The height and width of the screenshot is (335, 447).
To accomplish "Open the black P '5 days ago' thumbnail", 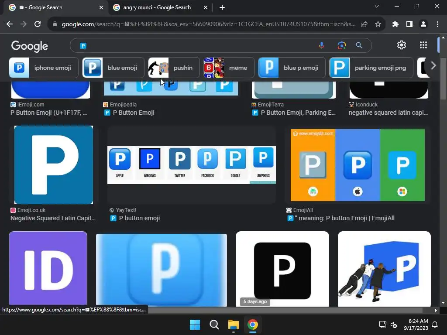I will click(282, 269).
